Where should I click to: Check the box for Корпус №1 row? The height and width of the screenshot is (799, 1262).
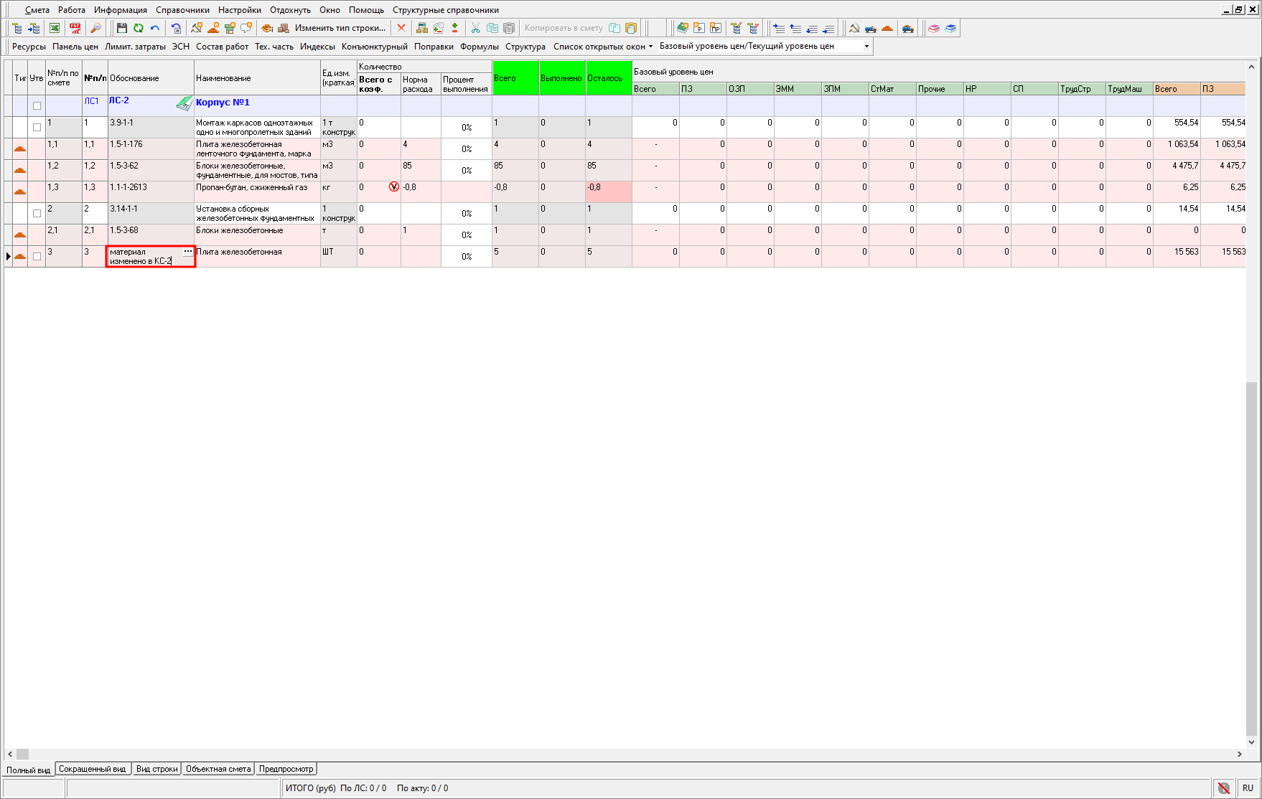pos(37,105)
